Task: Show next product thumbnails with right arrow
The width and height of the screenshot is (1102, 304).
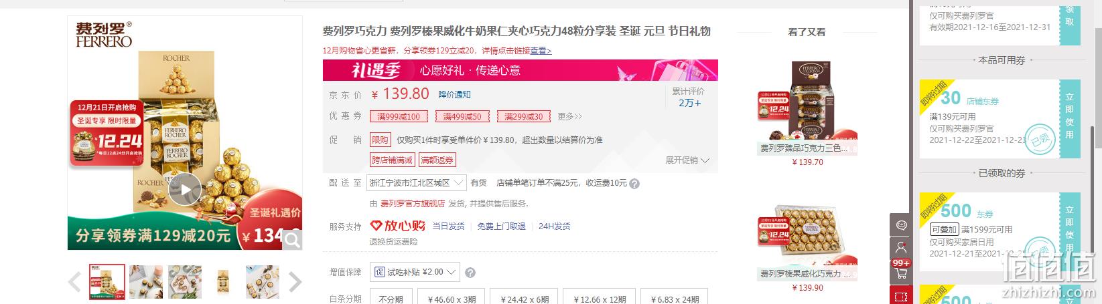Action: click(295, 282)
